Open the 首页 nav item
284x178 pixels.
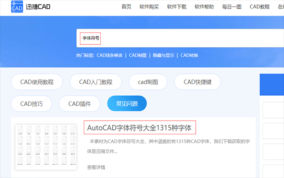click(x=126, y=7)
